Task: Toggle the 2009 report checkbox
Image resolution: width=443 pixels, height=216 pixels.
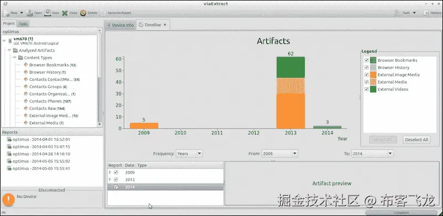Action: [116, 172]
